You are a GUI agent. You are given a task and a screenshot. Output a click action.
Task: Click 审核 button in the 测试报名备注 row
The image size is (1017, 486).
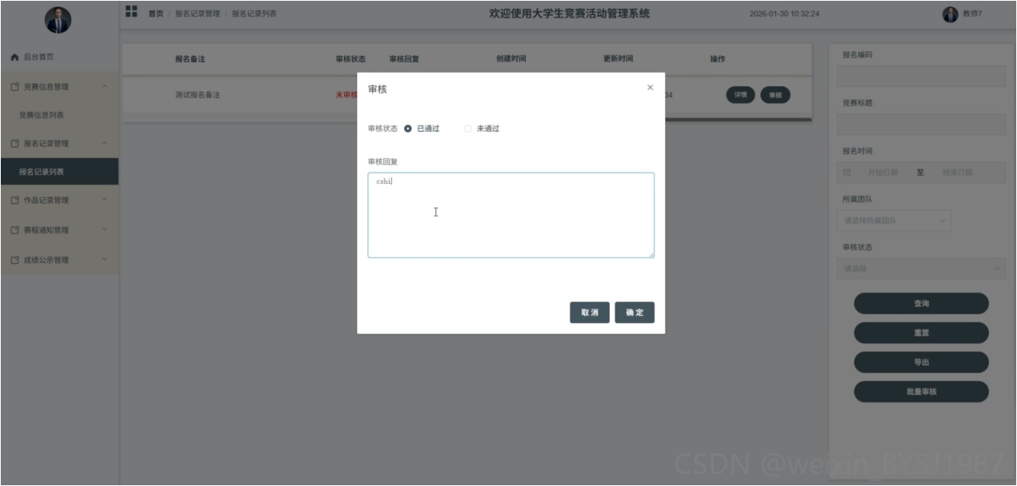click(775, 95)
